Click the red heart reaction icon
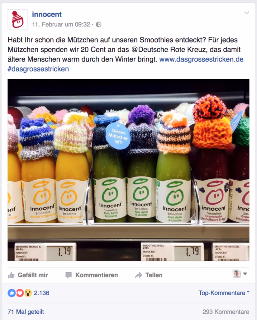 tap(20, 293)
